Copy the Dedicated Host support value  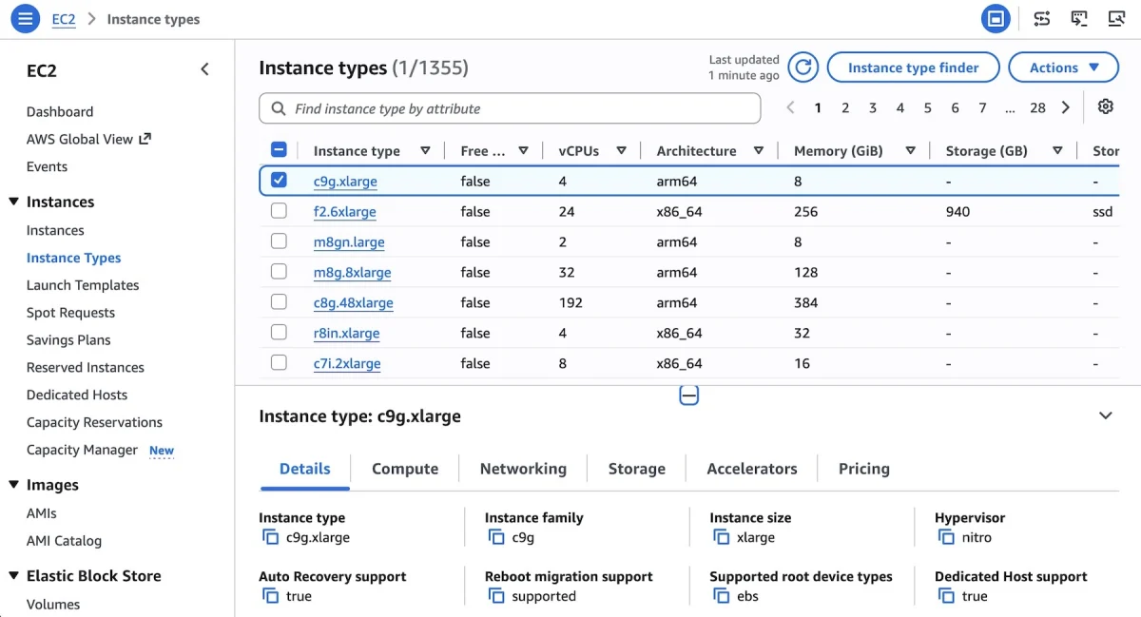click(x=946, y=596)
